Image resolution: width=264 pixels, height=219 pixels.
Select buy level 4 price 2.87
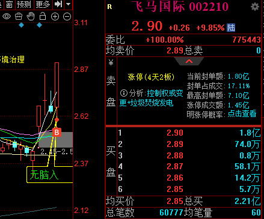click(175, 166)
